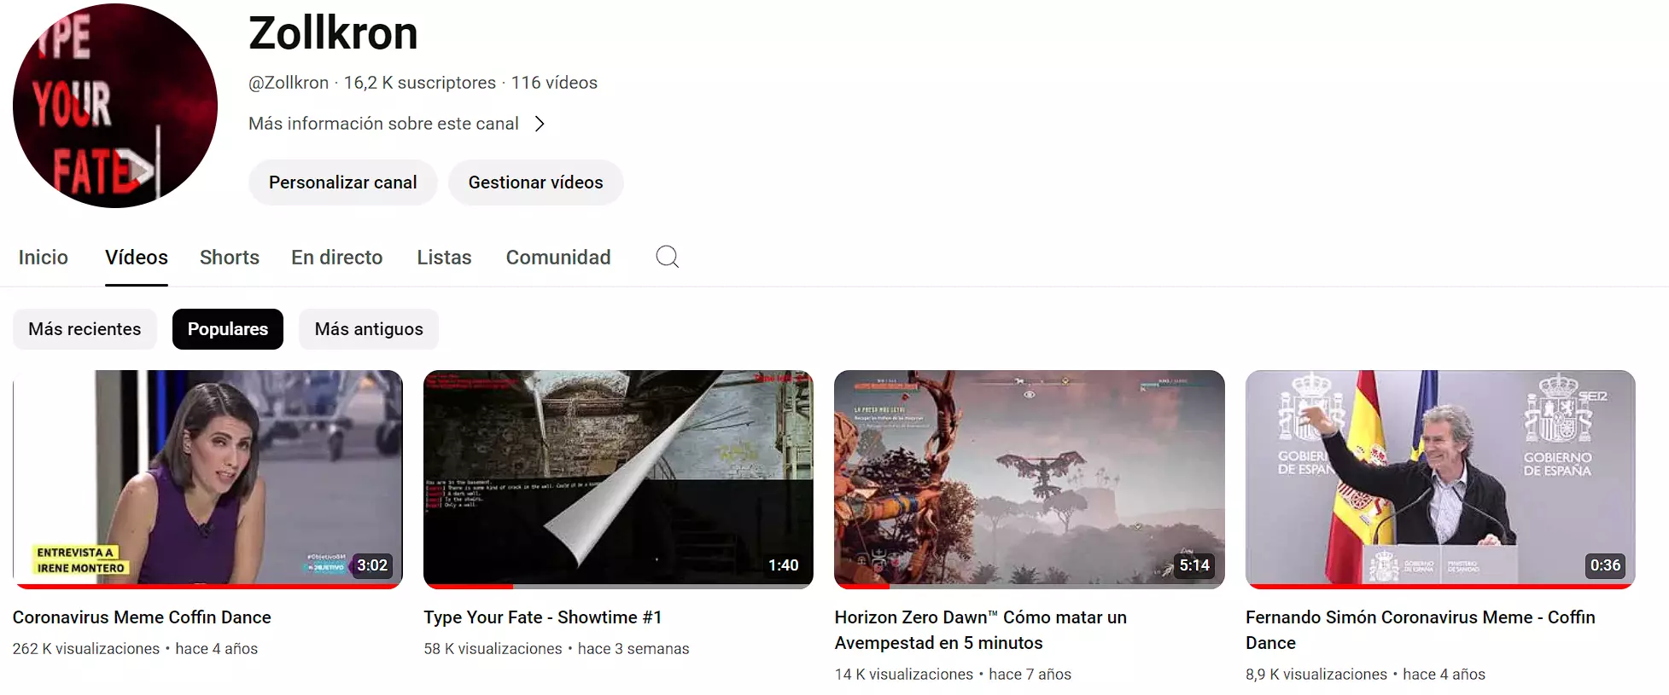The width and height of the screenshot is (1669, 695).
Task: Click title Horizon Zero Dawn Cómo matar un Avempestad
Action: click(x=981, y=630)
